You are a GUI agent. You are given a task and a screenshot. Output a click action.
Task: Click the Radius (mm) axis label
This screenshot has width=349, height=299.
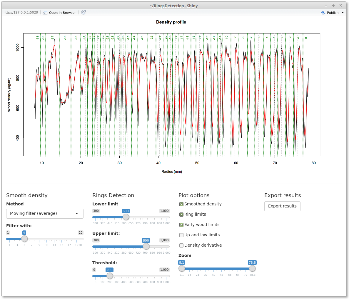172,172
